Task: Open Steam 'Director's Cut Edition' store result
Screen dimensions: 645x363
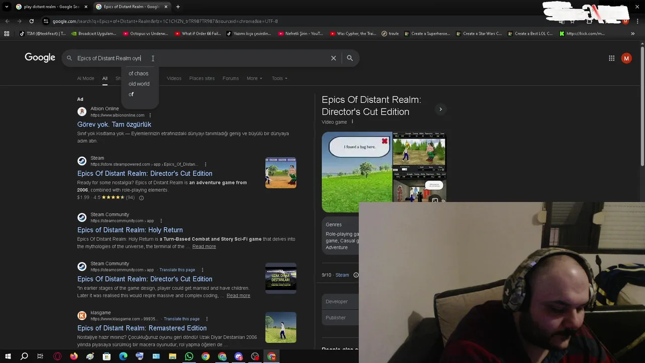Action: [x=145, y=173]
